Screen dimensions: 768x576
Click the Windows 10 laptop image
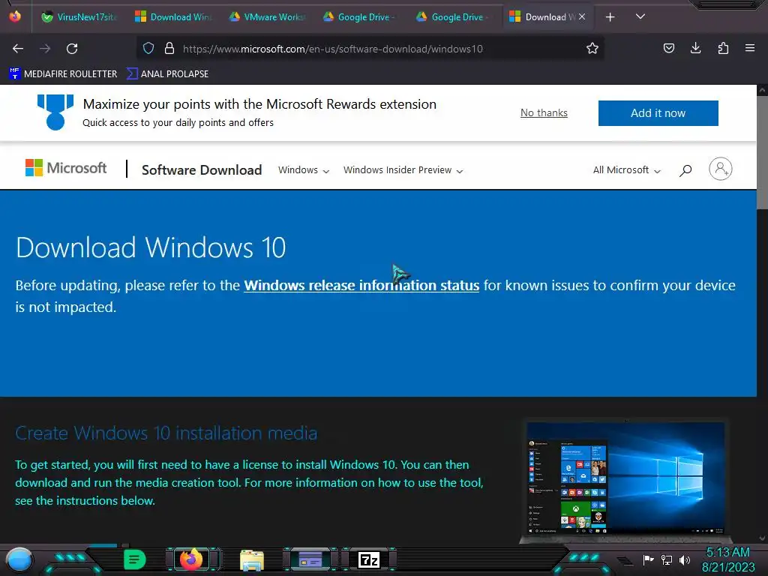click(x=625, y=481)
